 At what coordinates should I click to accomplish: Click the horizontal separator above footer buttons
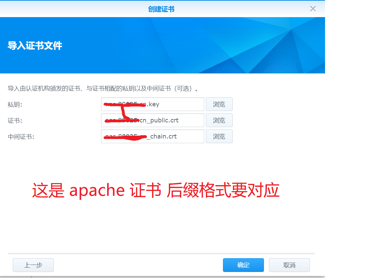(x=161, y=254)
